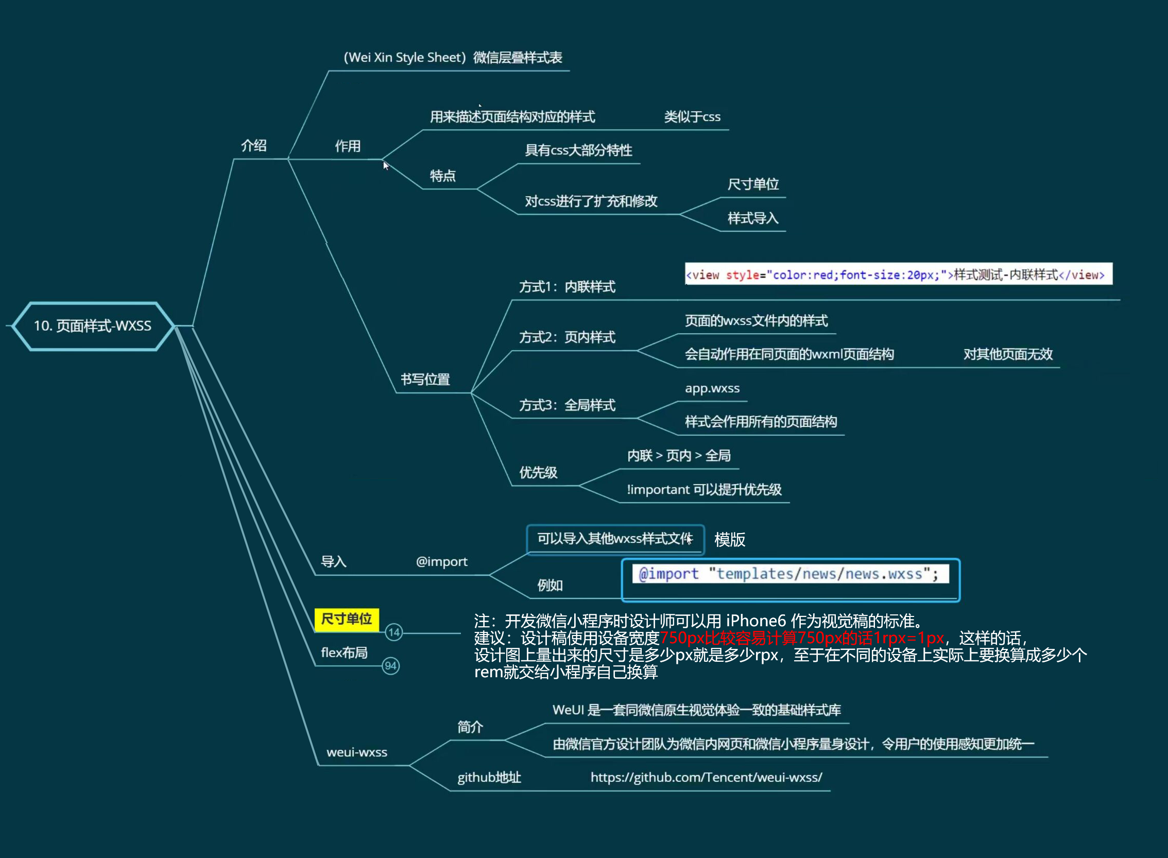This screenshot has width=1168, height=858.
Task: Select the 例如 node
Action: point(550,586)
